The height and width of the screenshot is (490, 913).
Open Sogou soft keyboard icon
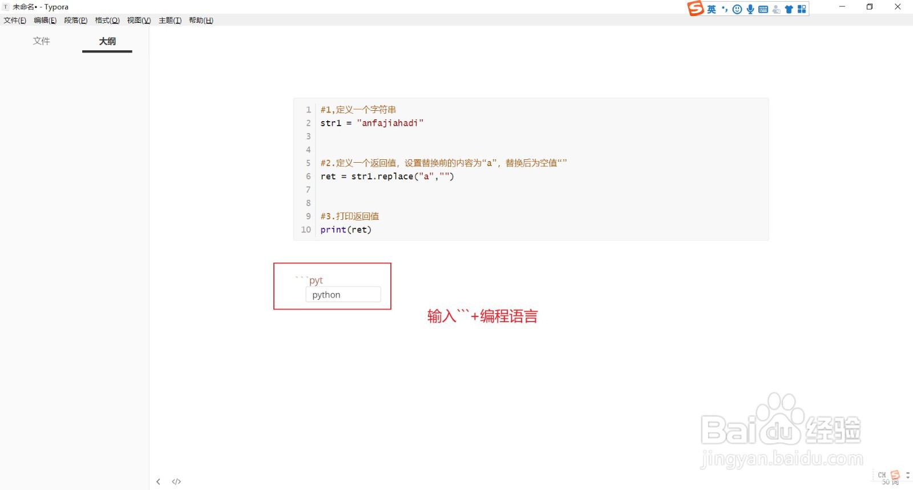763,9
